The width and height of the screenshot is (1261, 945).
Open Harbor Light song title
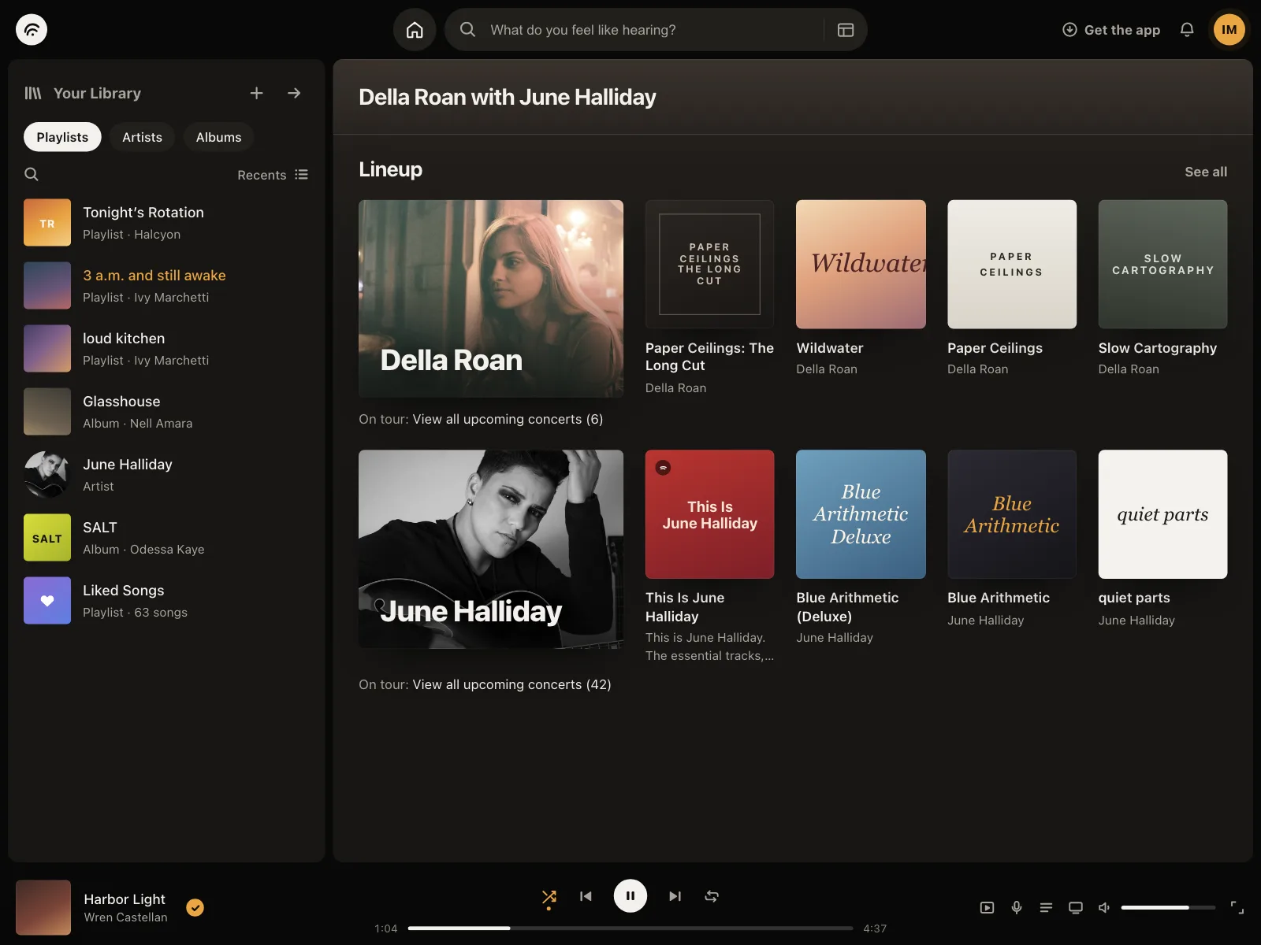click(x=125, y=899)
